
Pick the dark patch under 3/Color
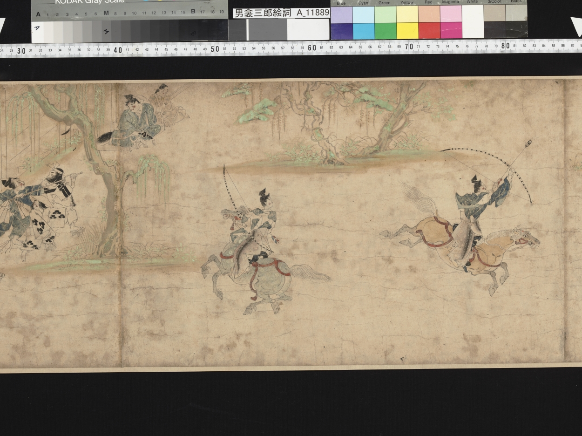click(494, 30)
